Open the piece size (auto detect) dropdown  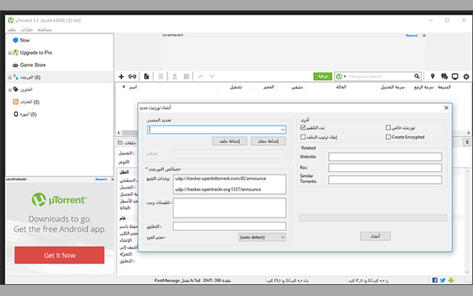click(262, 238)
